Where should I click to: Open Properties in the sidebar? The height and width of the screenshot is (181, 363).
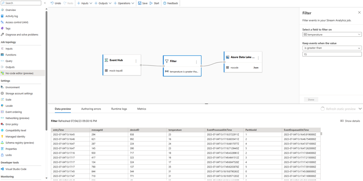coord(11,149)
